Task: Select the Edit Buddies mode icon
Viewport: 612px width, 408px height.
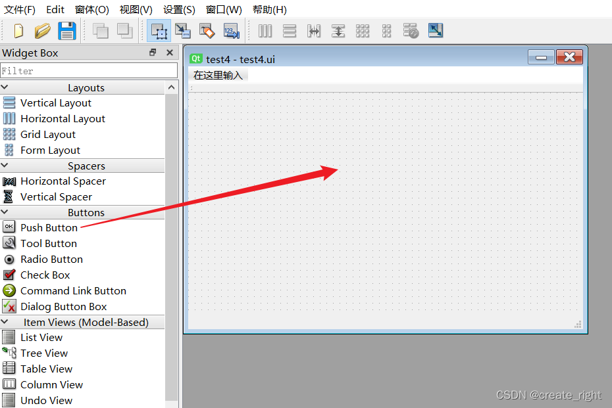Action: 207,31
